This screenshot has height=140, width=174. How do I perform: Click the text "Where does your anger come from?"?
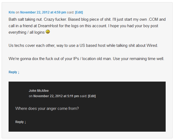point(47,108)
